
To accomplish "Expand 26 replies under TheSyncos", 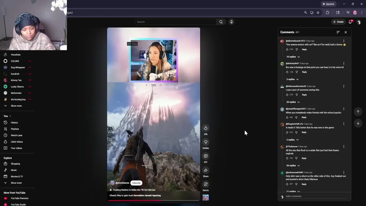I will [x=293, y=165].
